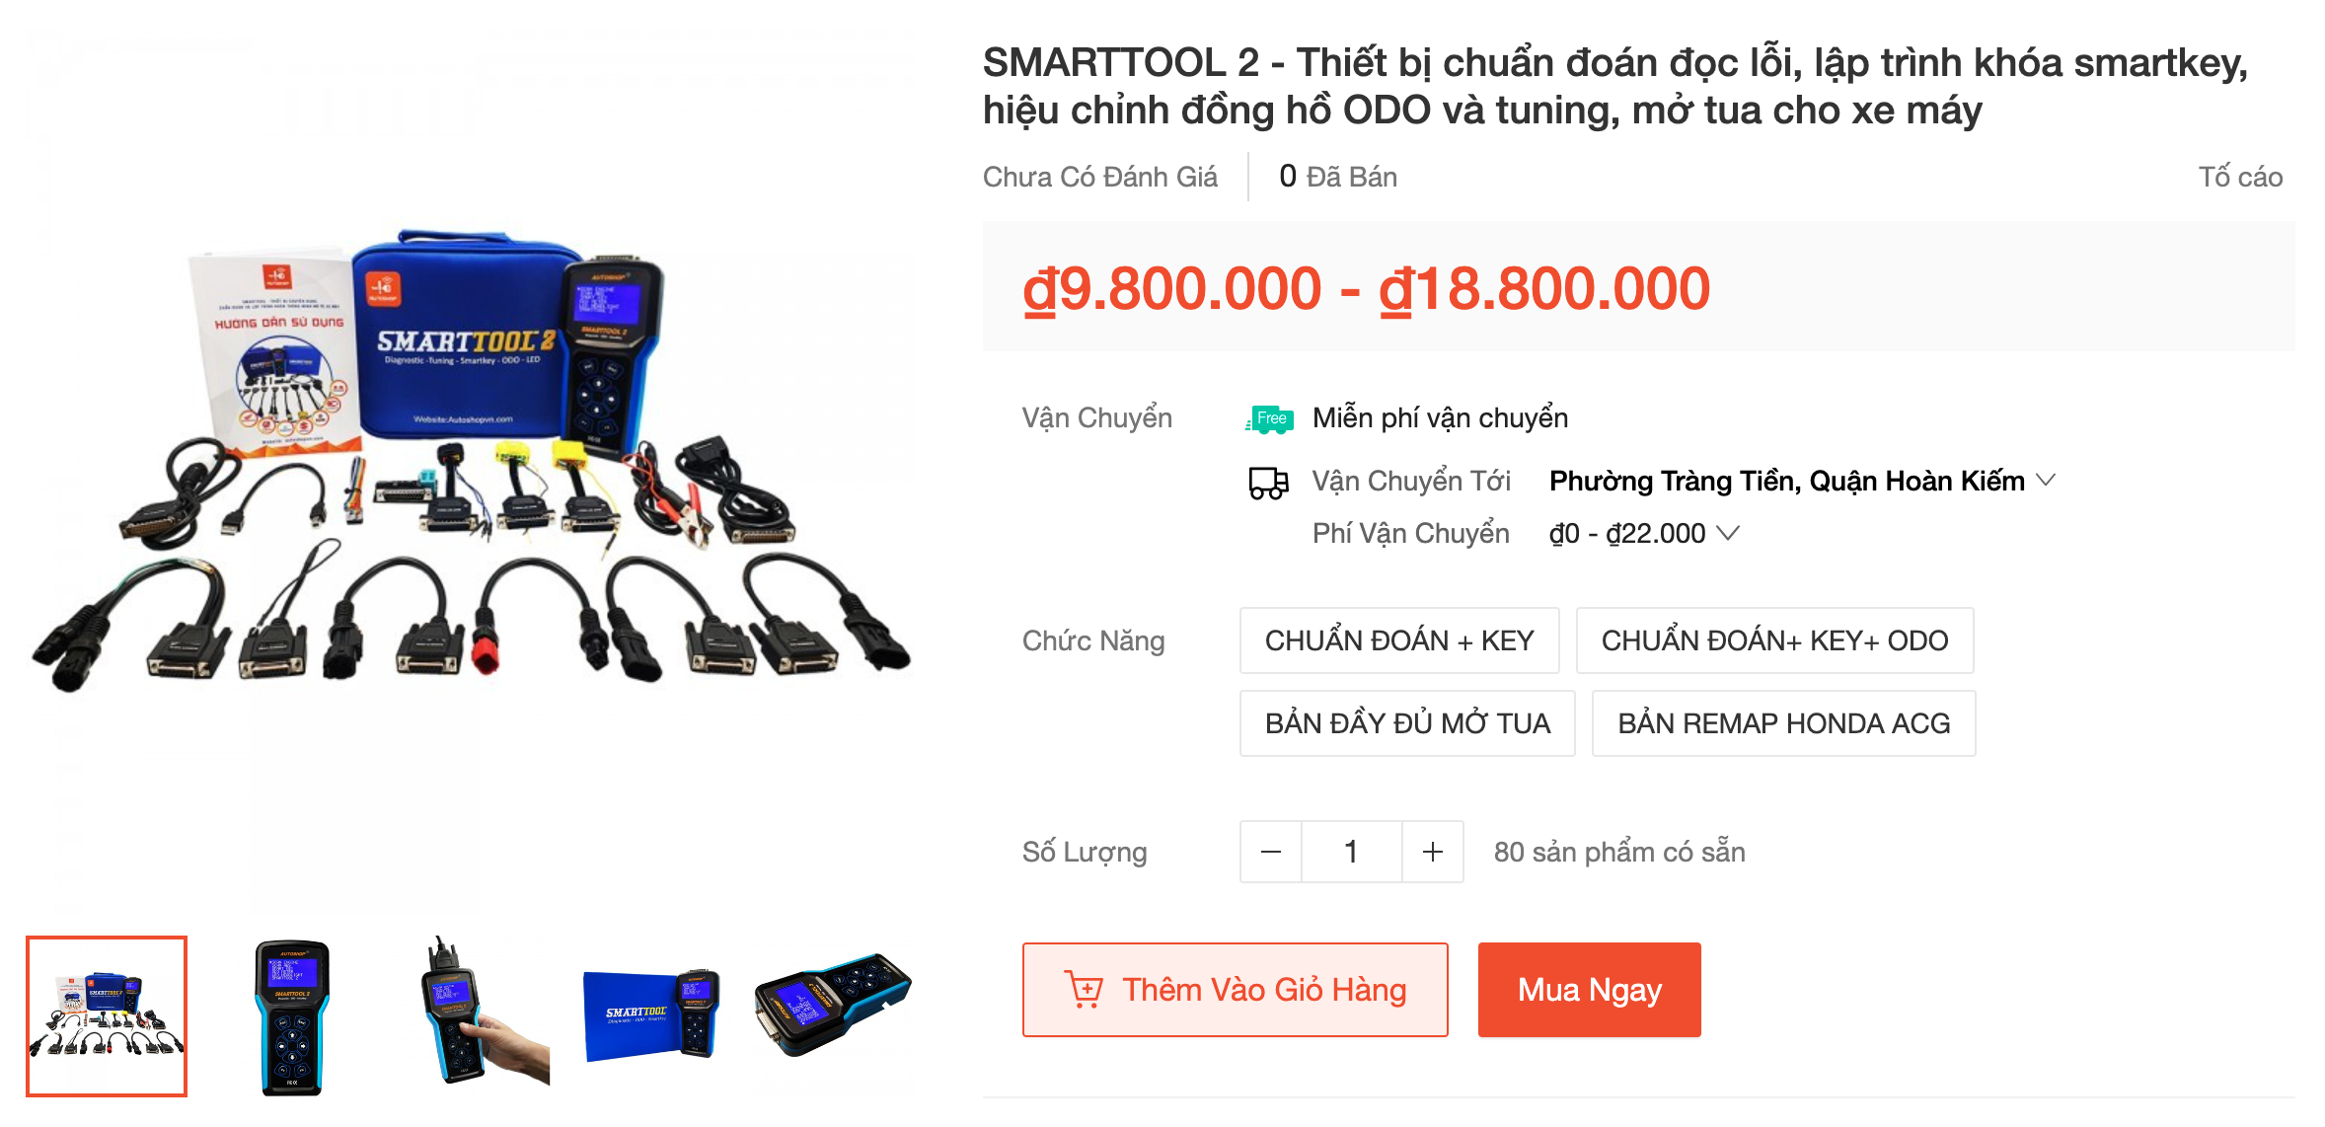Choose the BẢN ĐẦY ĐỦ MỞ TUA variant
This screenshot has width=2325, height=1127.
[x=1407, y=723]
